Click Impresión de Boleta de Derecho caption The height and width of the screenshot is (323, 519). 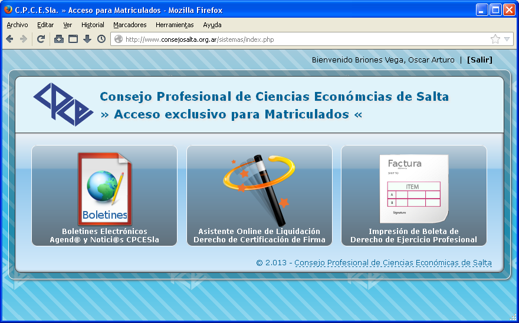click(414, 235)
